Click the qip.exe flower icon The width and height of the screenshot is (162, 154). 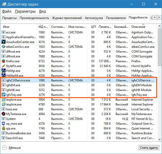[4, 128]
